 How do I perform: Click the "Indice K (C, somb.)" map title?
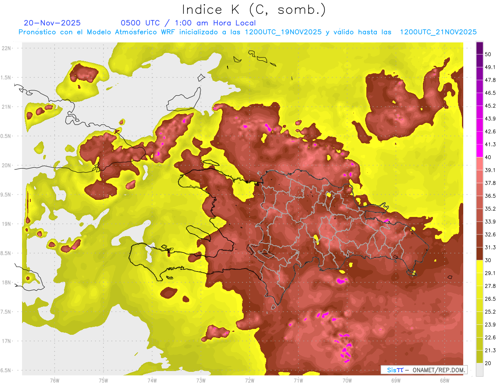coord(254,10)
